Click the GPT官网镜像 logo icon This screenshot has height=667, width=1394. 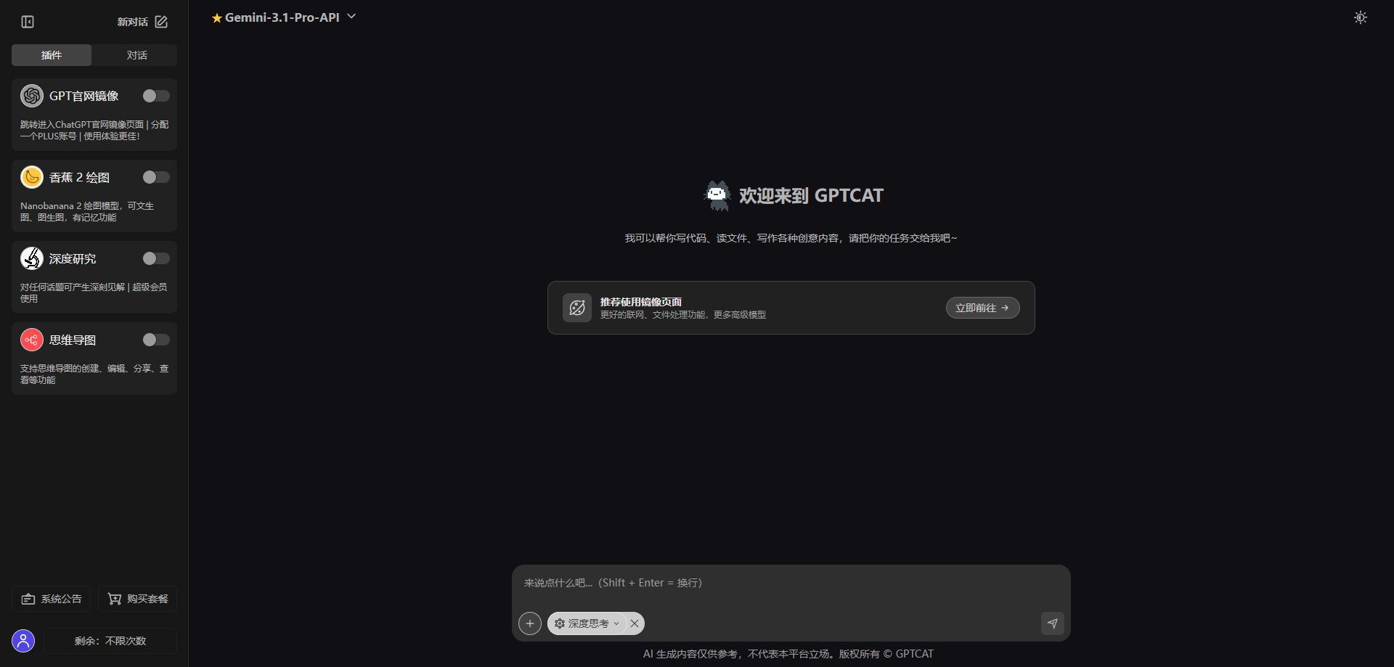pos(32,96)
